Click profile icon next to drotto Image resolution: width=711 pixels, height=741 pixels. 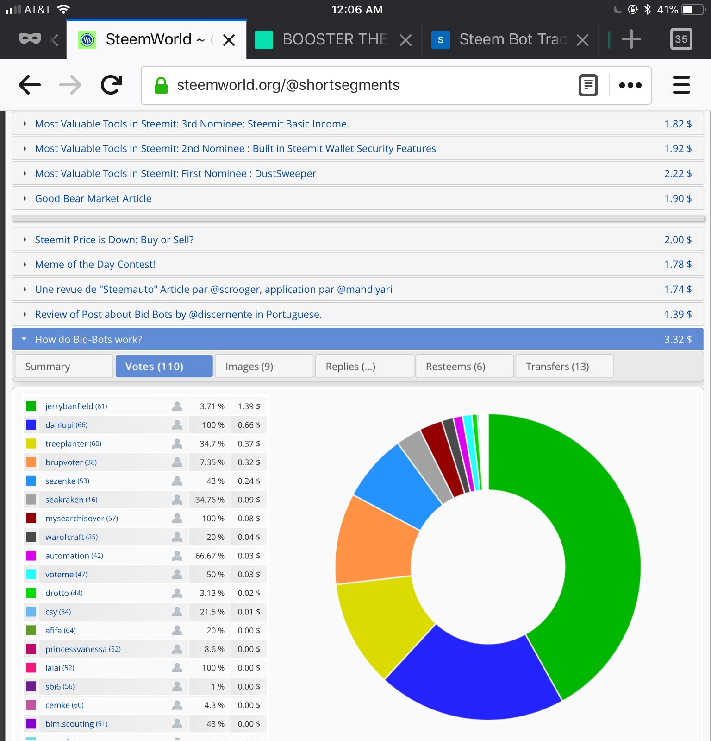pyautogui.click(x=177, y=593)
